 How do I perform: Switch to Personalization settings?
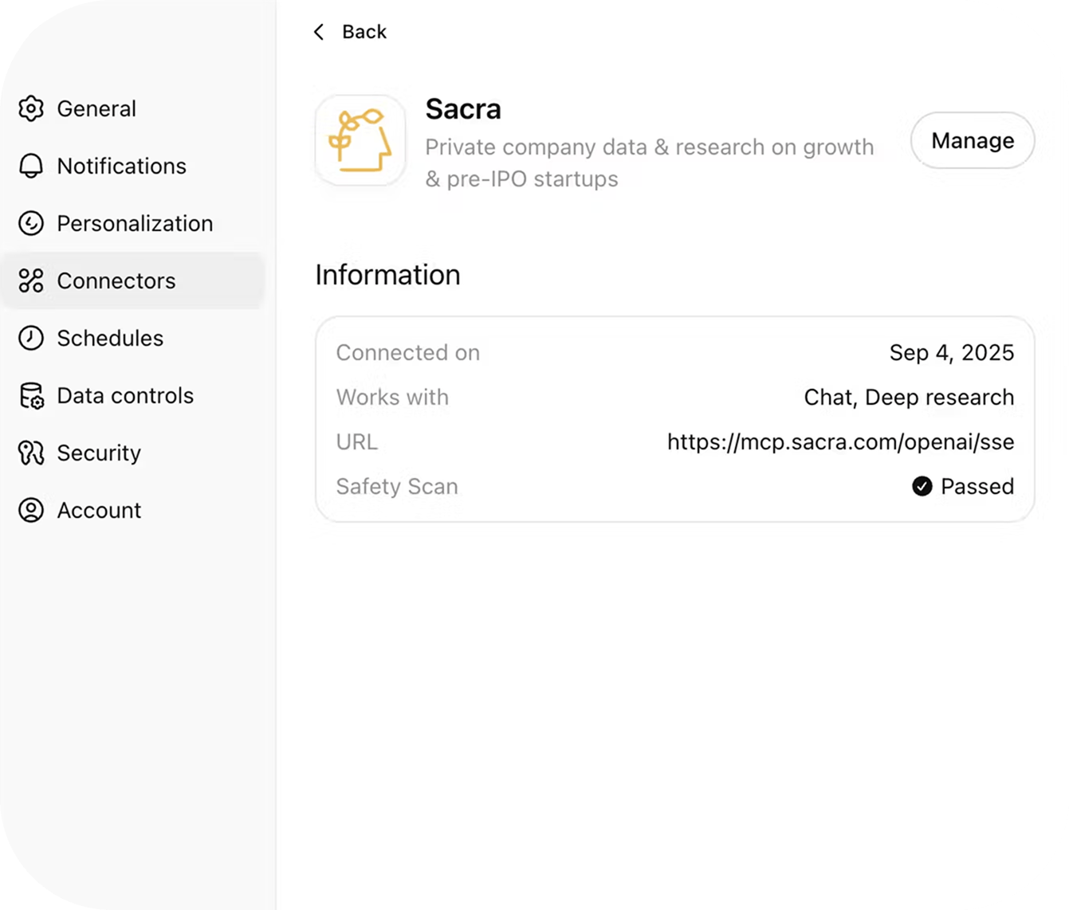[132, 223]
